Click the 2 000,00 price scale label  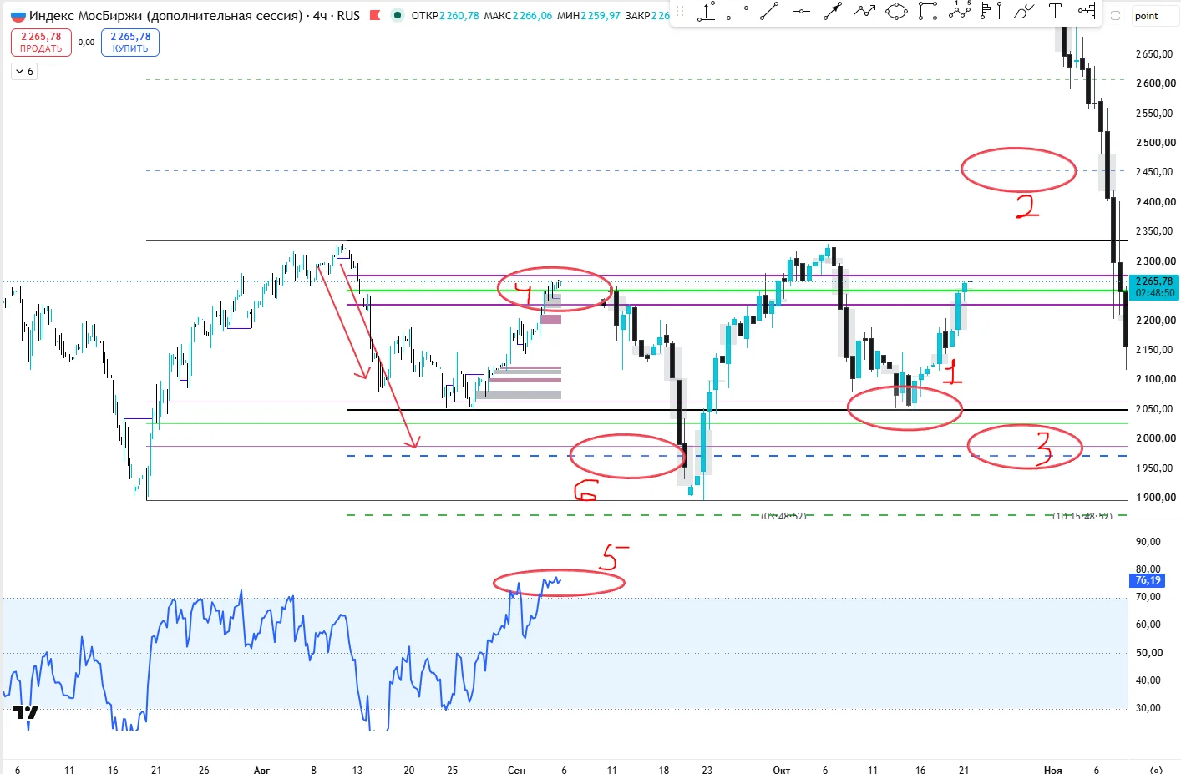(x=1155, y=438)
